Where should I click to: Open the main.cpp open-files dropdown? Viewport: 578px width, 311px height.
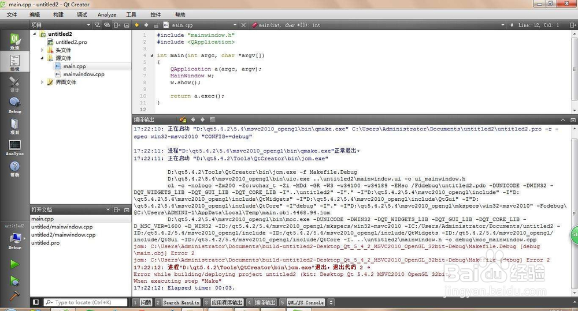click(x=235, y=25)
